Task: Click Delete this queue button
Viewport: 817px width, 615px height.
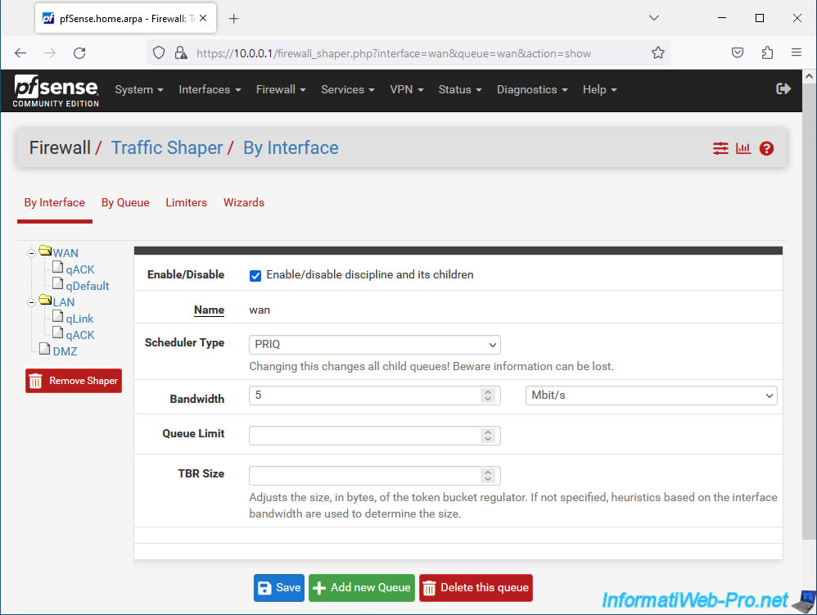Action: (476, 588)
